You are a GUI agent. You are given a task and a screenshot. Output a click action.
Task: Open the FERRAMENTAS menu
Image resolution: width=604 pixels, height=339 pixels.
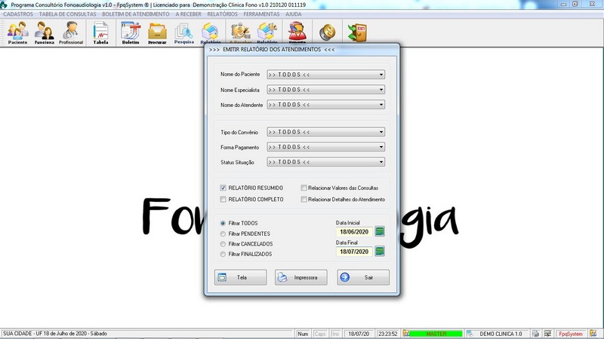261,14
